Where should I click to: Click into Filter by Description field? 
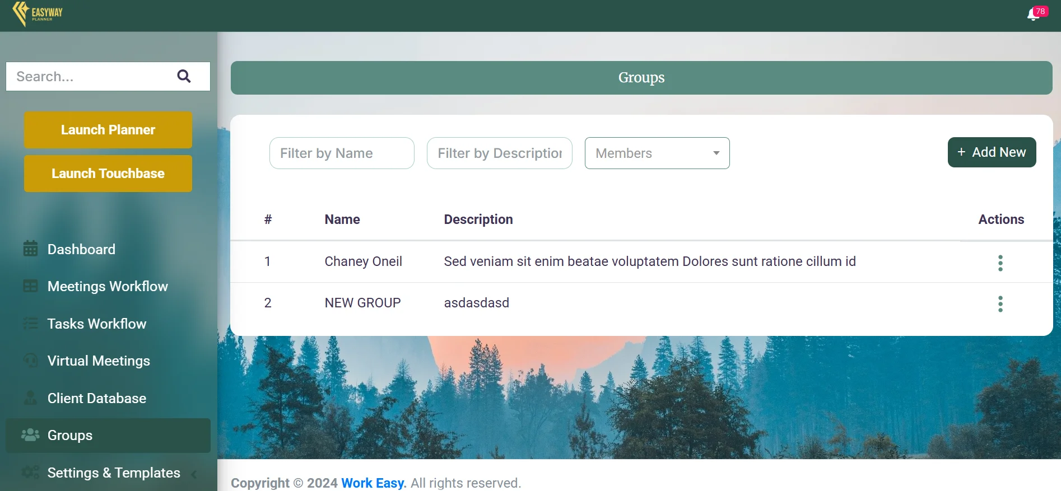499,153
